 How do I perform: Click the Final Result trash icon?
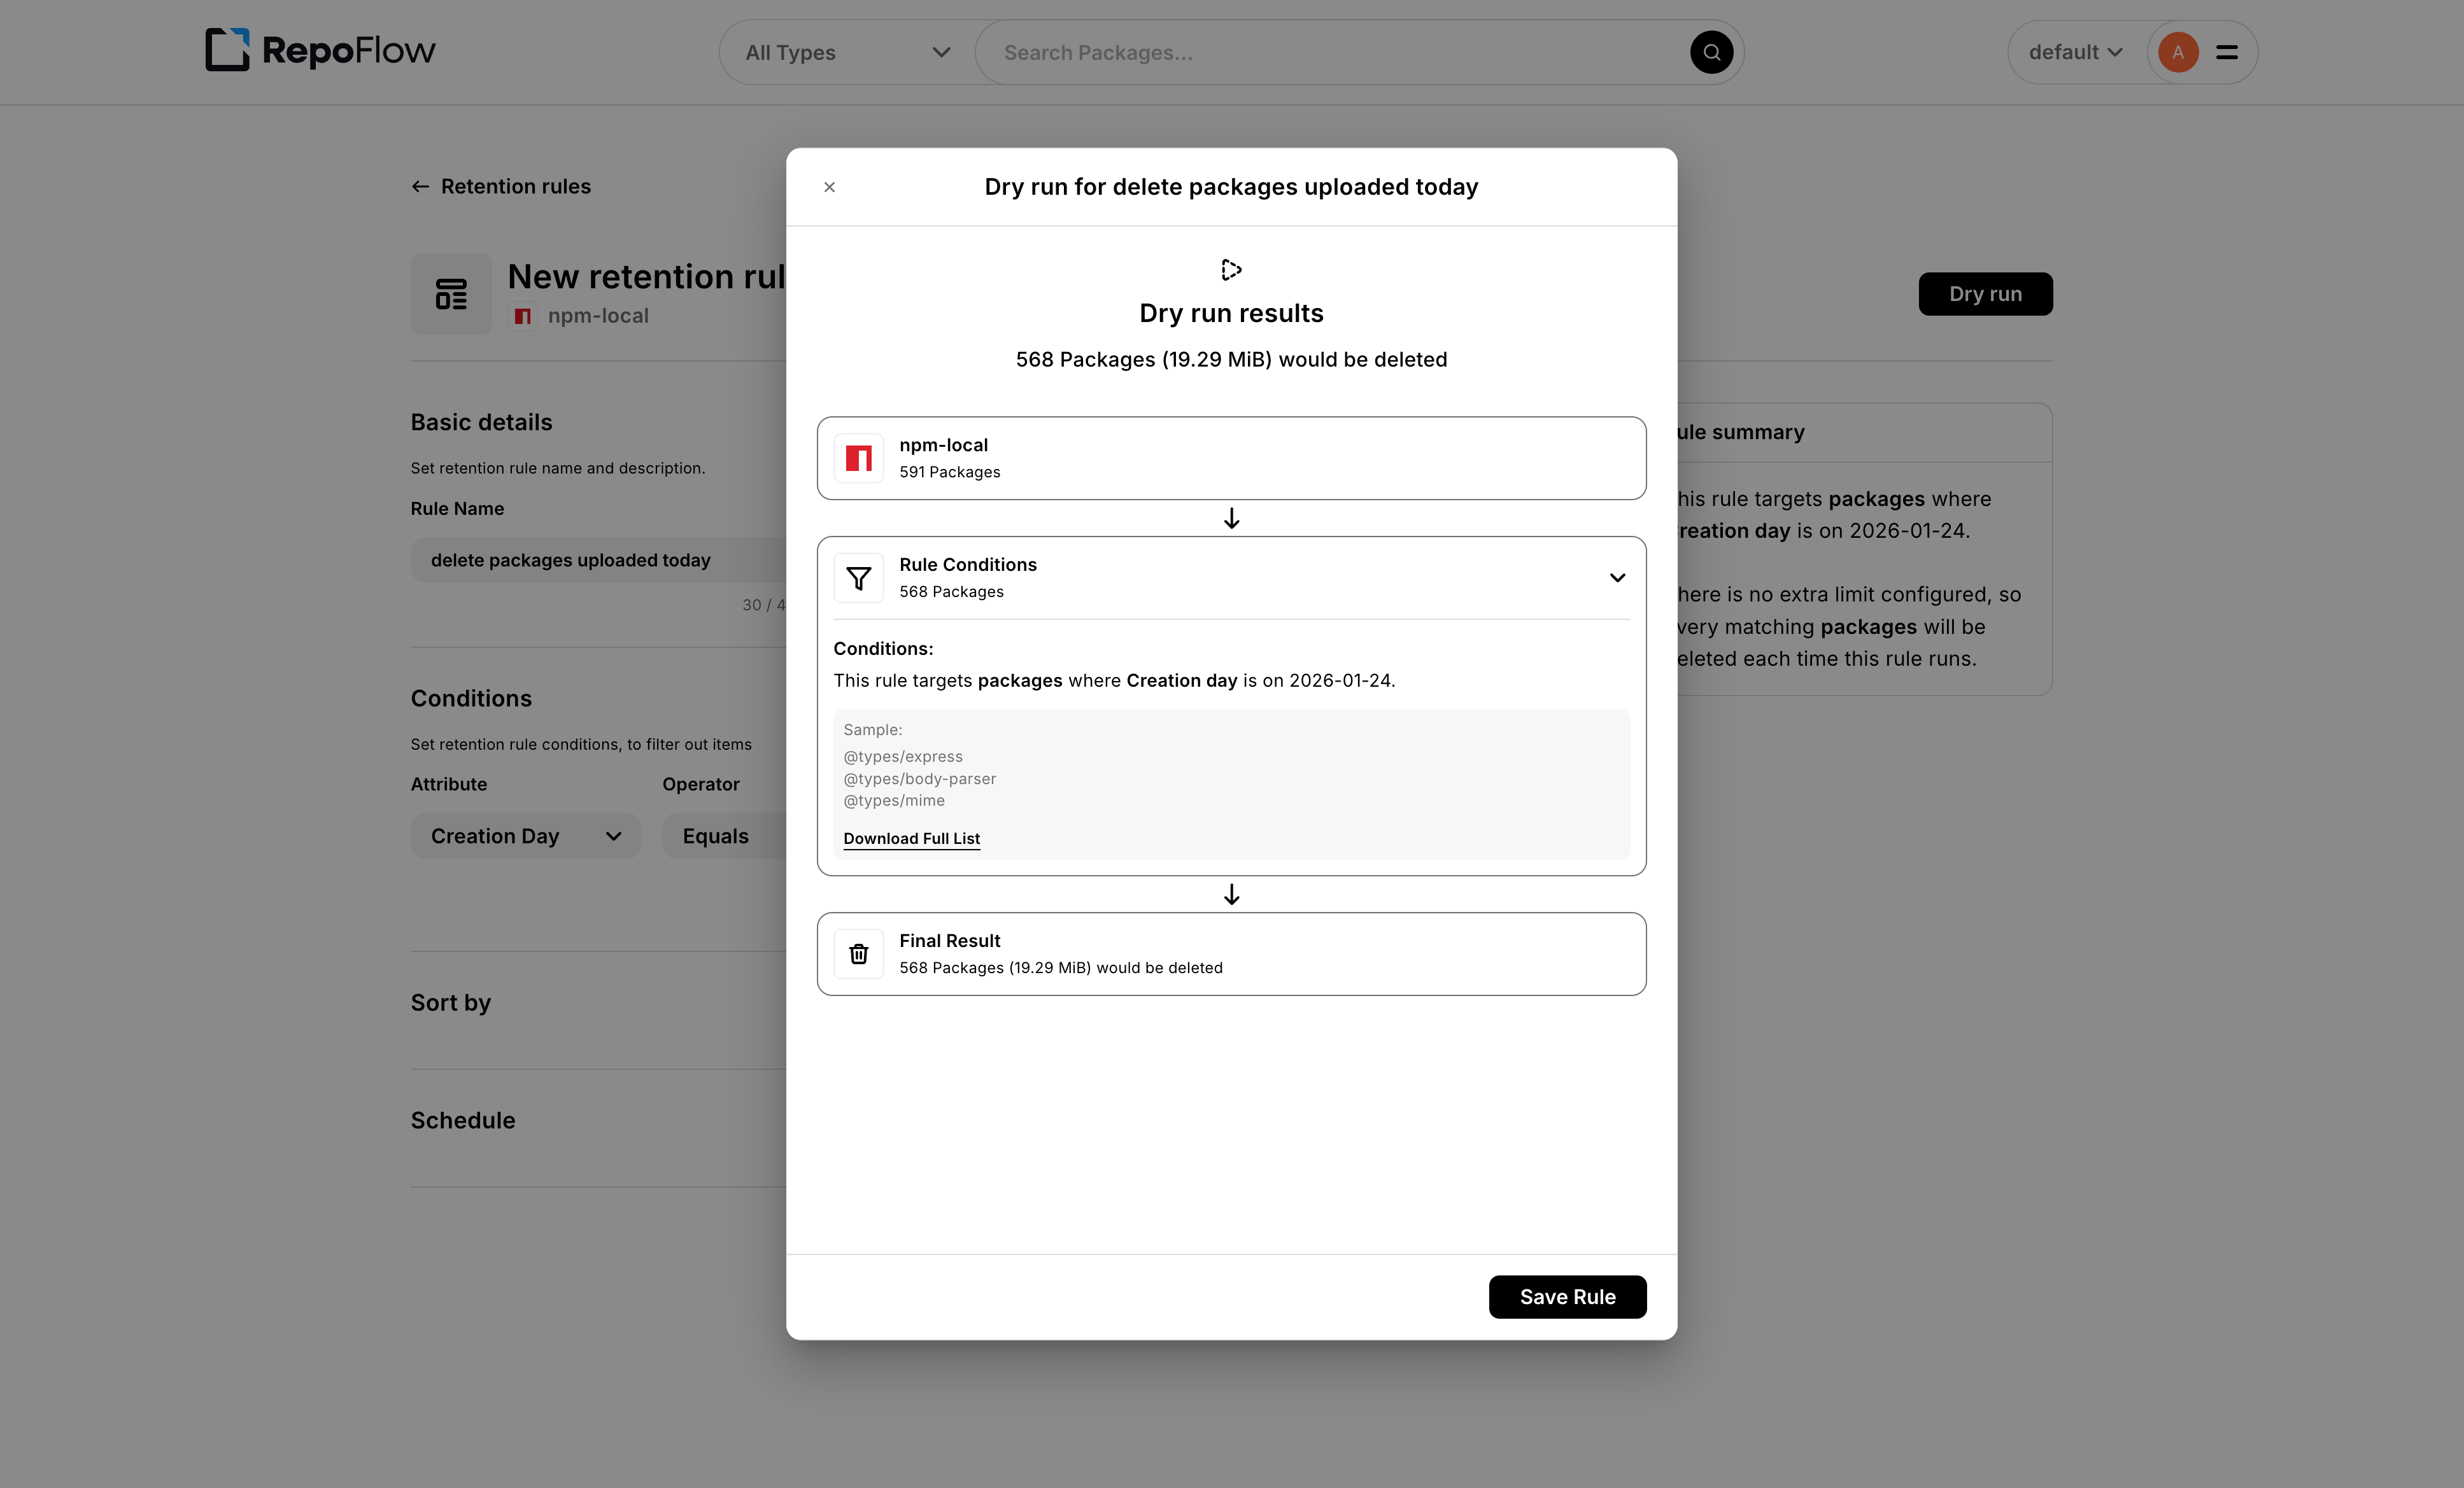[x=858, y=953]
